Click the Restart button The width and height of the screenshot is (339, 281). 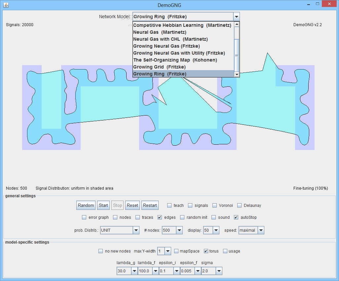tap(150, 205)
